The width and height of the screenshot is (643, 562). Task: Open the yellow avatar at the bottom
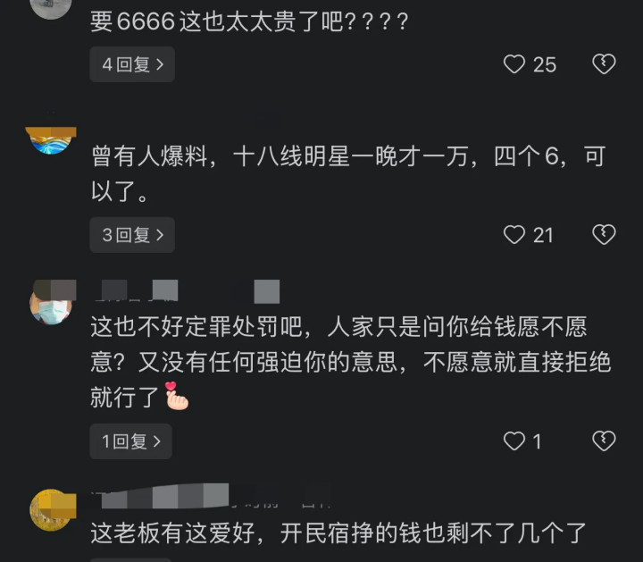point(53,510)
